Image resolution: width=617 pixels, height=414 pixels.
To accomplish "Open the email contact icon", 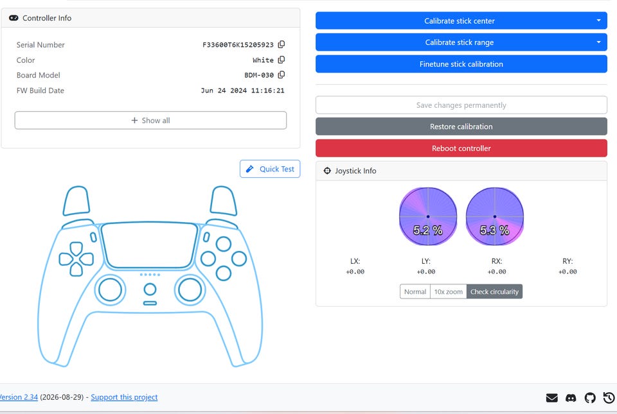I will (x=551, y=398).
